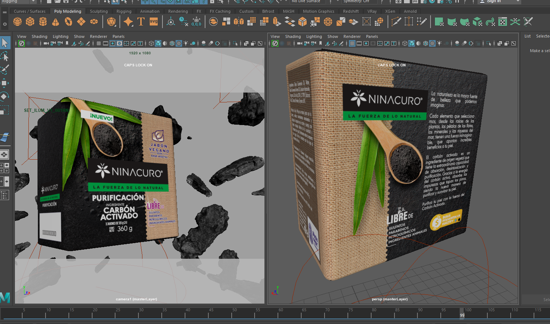The image size is (550, 324).
Task: Click the SVG import shelf icon
Action: [x=154, y=22]
